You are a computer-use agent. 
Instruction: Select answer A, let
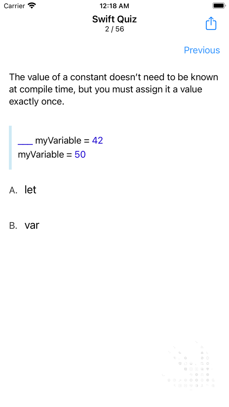(30, 189)
